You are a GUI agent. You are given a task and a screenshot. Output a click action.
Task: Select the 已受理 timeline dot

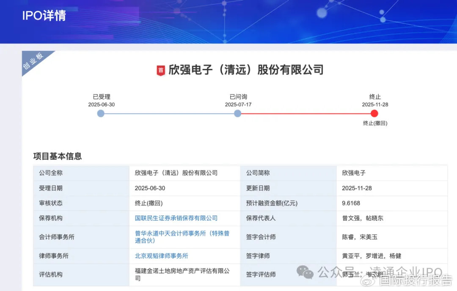click(x=101, y=114)
